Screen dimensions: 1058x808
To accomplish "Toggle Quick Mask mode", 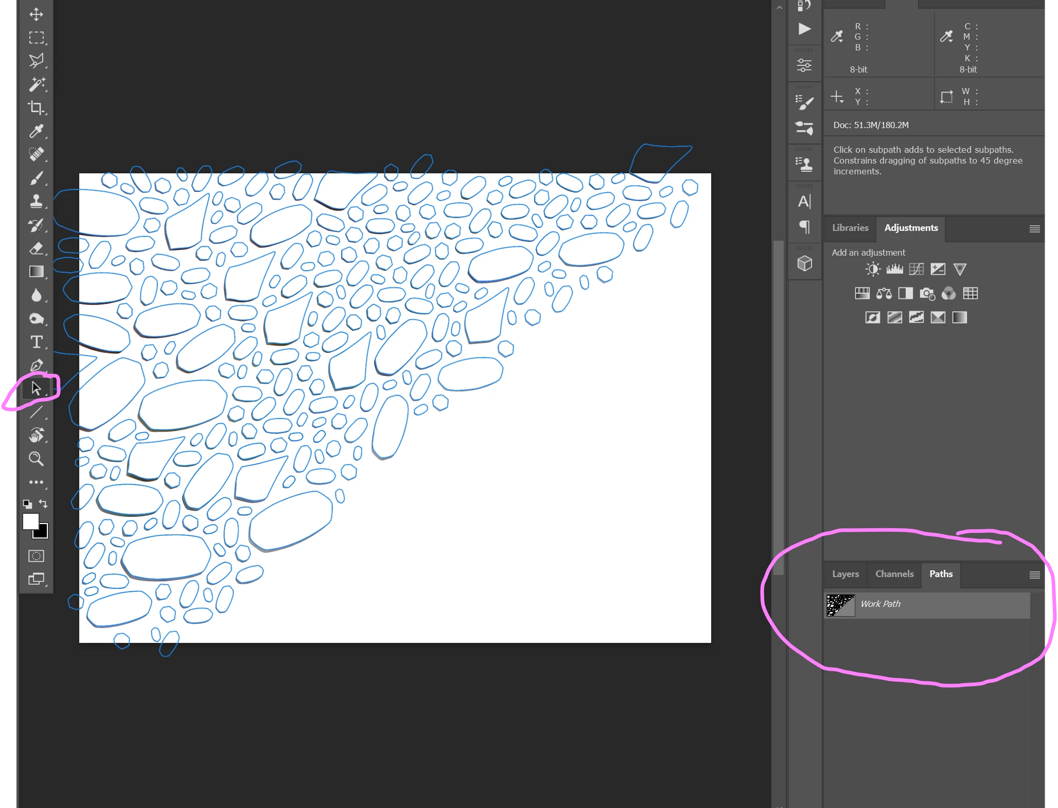I will coord(36,556).
